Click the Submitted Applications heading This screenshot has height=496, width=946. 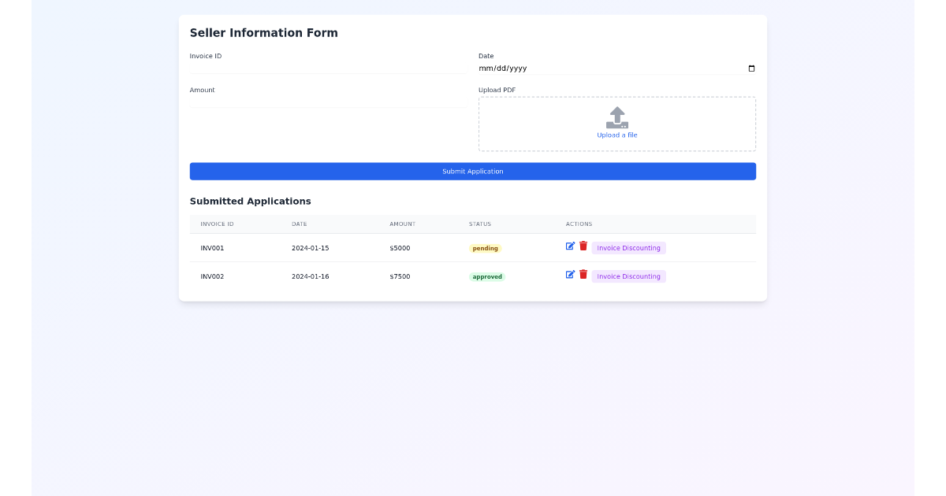(x=250, y=201)
